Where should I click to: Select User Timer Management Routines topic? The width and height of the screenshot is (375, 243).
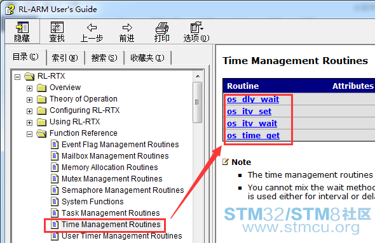click(122, 236)
